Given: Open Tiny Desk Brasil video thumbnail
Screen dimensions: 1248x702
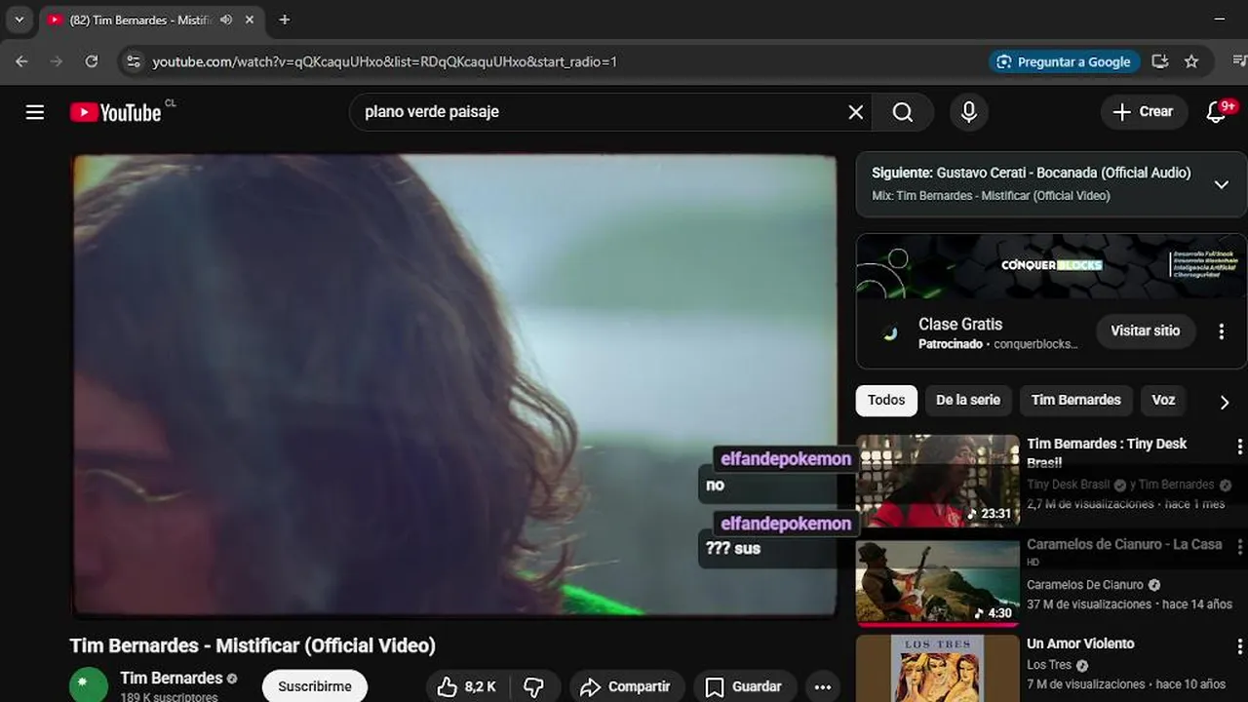Looking at the screenshot, I should coord(937,481).
